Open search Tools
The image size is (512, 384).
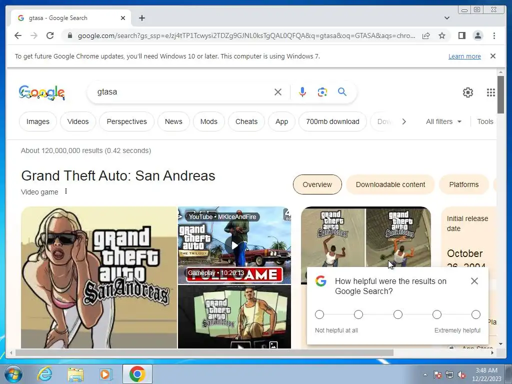(x=485, y=121)
